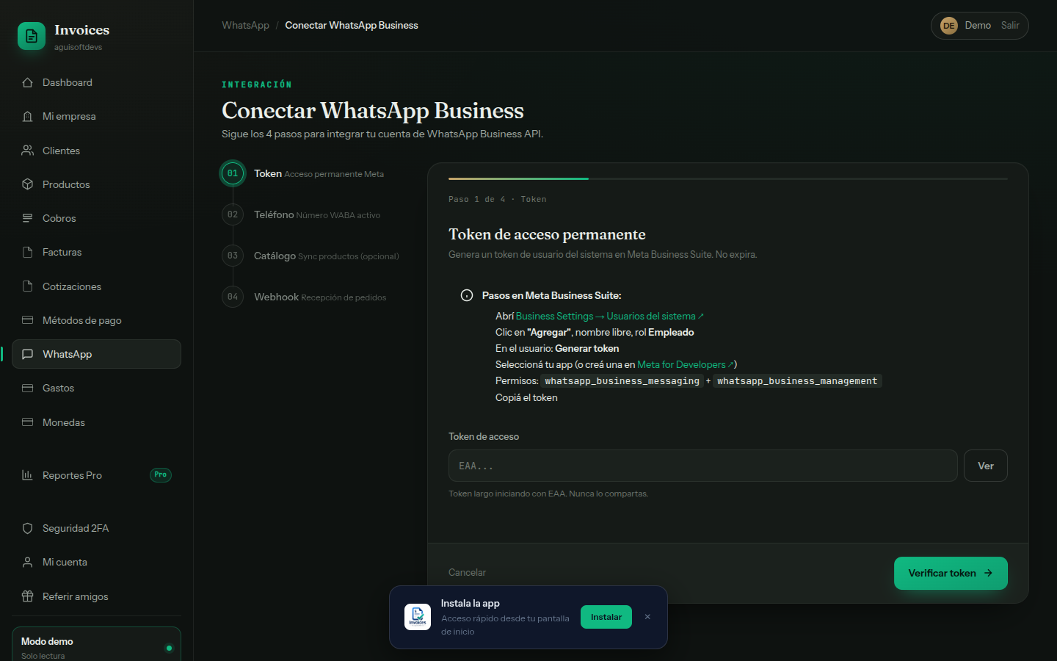Image resolution: width=1057 pixels, height=661 pixels.
Task: Open the Facturas page
Action: [96, 252]
